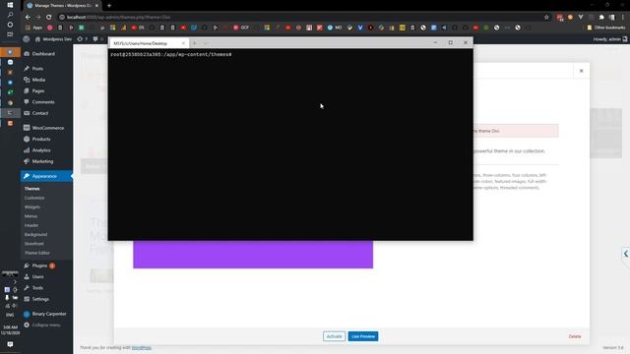Screen dimensions: 630x354
Task: Open Themes submenu under Appearance
Action: click(31, 189)
